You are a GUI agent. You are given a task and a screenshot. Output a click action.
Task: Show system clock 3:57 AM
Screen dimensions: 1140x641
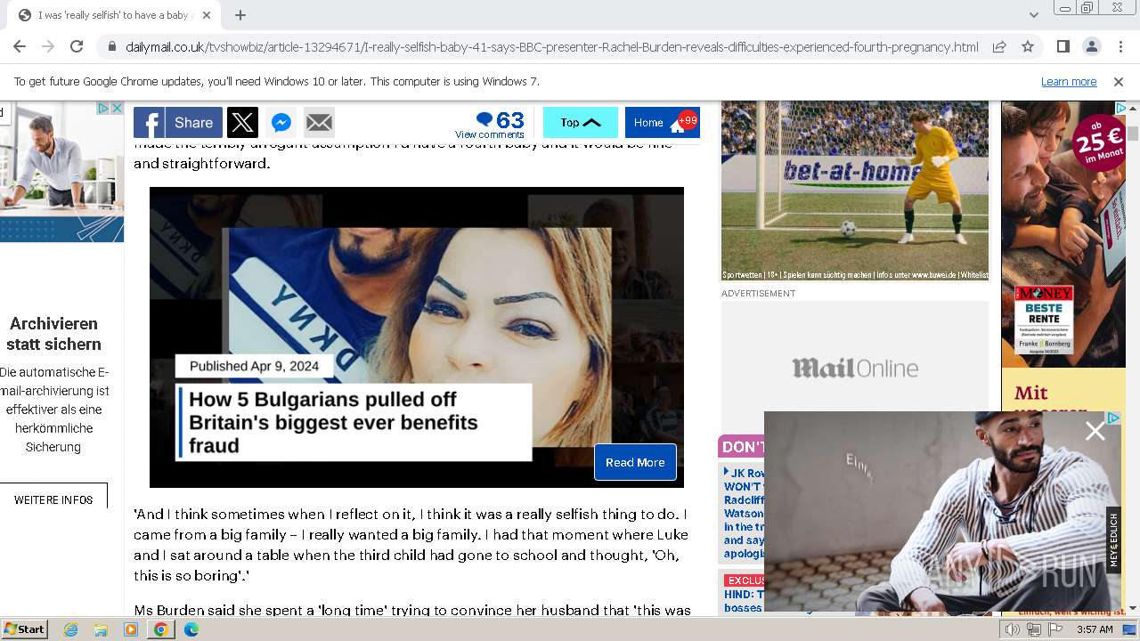click(1095, 629)
